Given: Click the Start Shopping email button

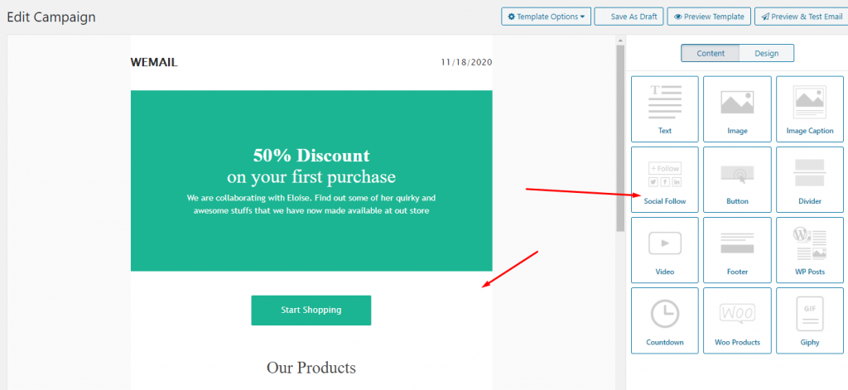Looking at the screenshot, I should (x=311, y=310).
